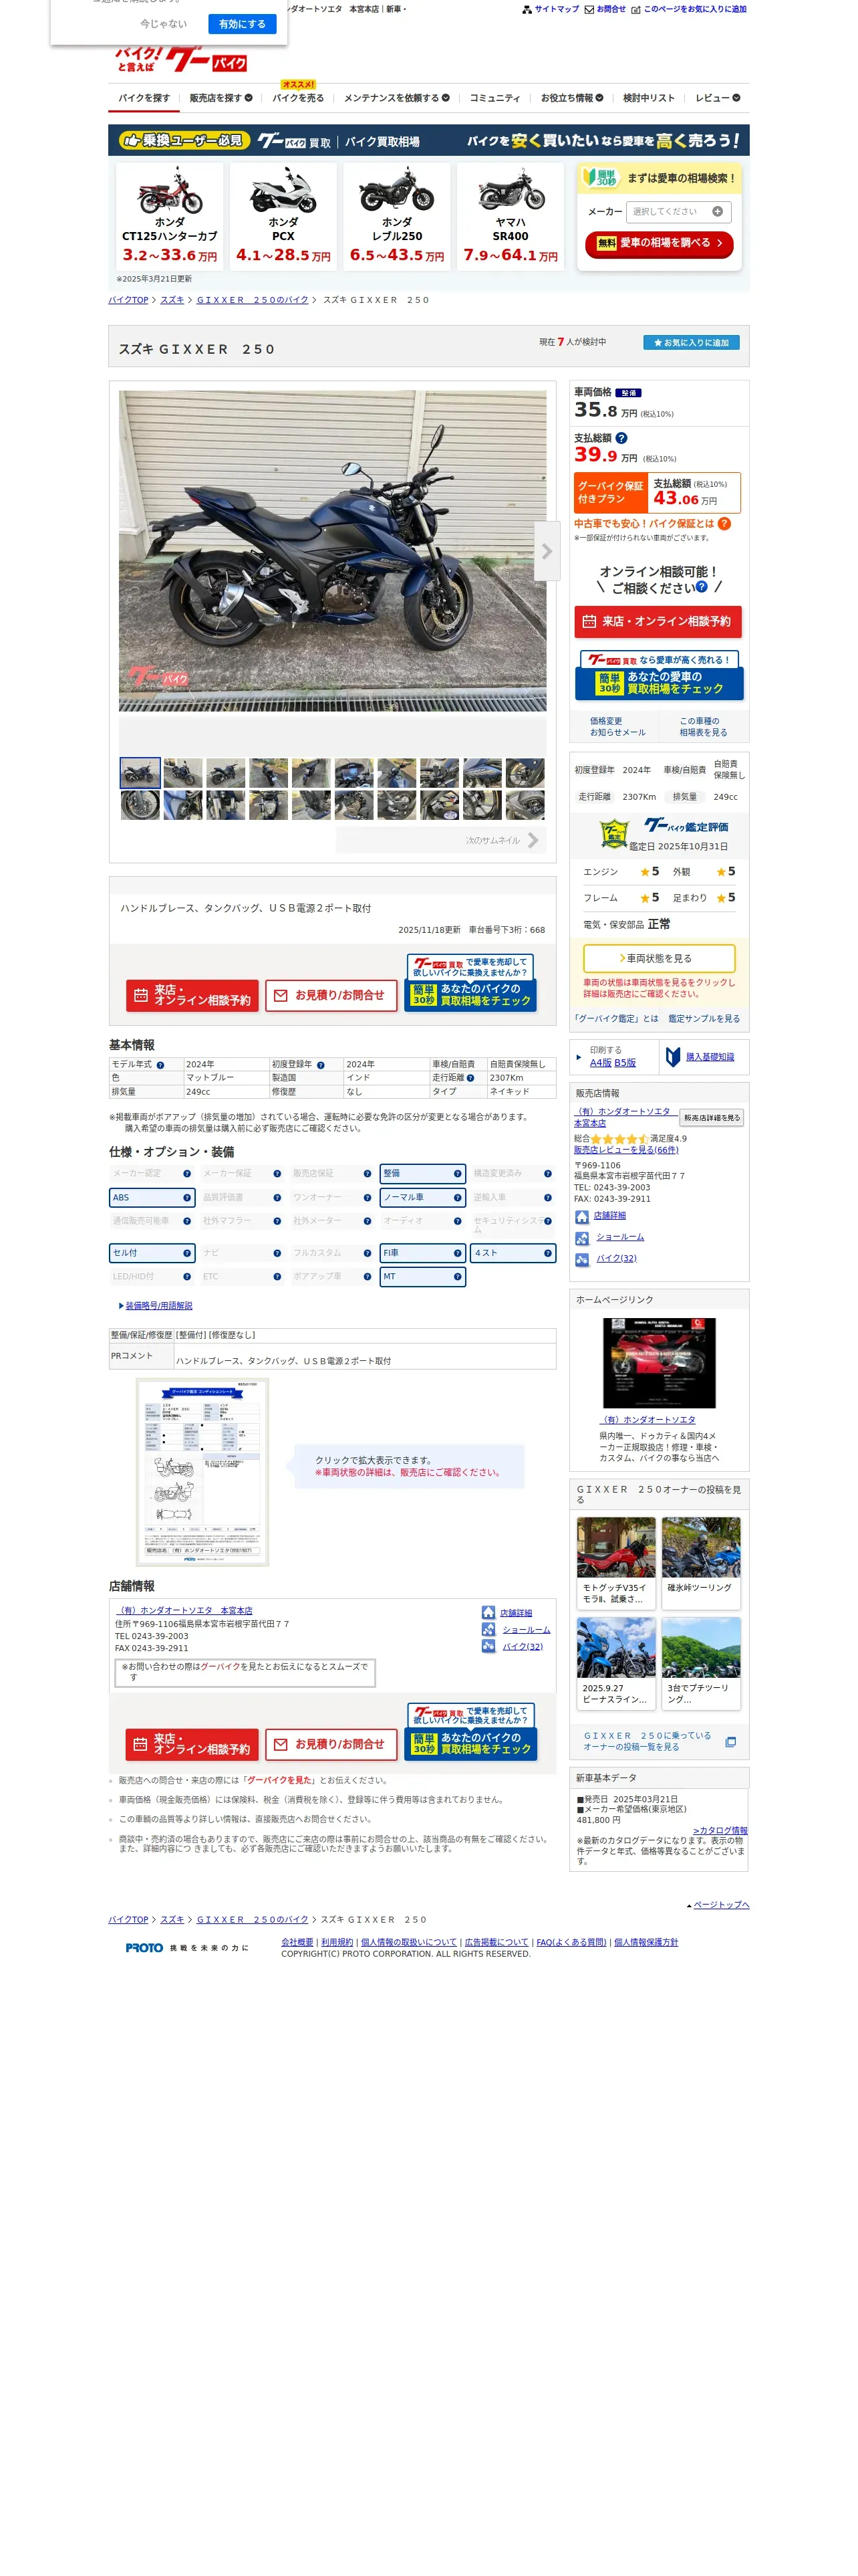Open the maker selection dropdown in 相場検索
The width and height of the screenshot is (858, 2576).
click(678, 211)
